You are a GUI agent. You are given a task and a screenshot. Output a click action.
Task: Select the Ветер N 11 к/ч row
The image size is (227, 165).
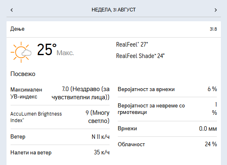point(60,137)
